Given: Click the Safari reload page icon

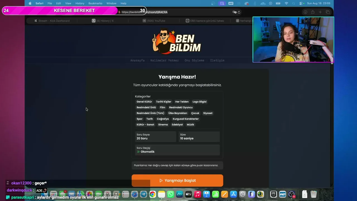Looking at the screenshot, I should (239, 12).
